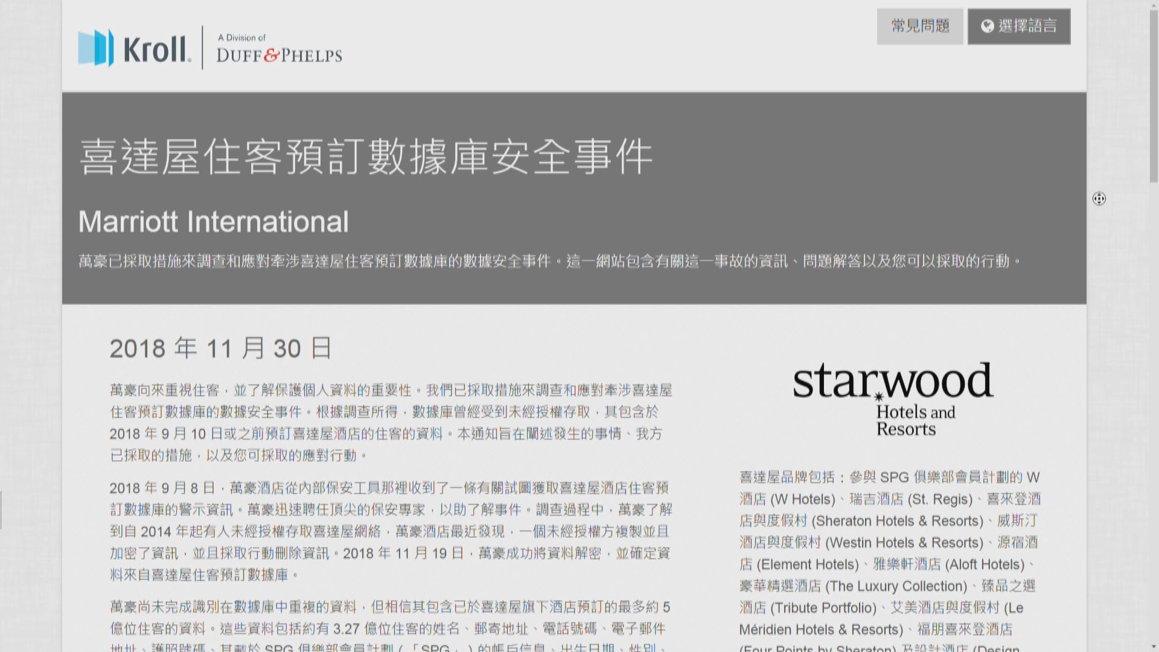Screen dimensions: 1159x652
Task: Click the Westin Hotels & Resorts brand text
Action: coord(904,543)
